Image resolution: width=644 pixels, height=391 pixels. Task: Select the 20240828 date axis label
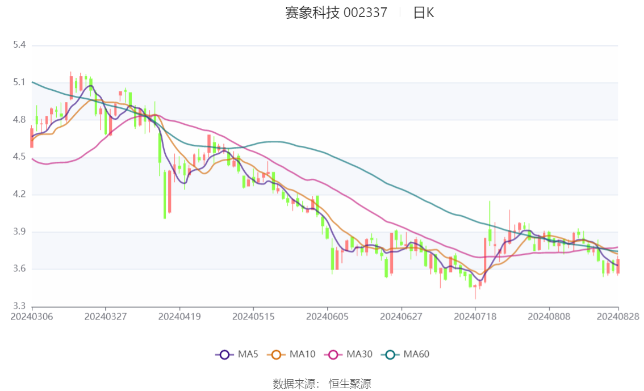click(618, 317)
